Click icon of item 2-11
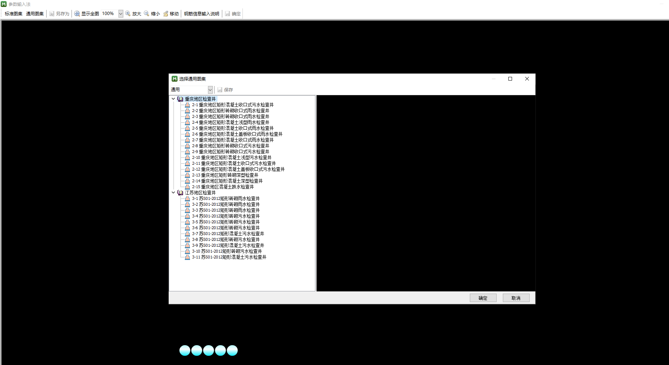 tap(187, 163)
